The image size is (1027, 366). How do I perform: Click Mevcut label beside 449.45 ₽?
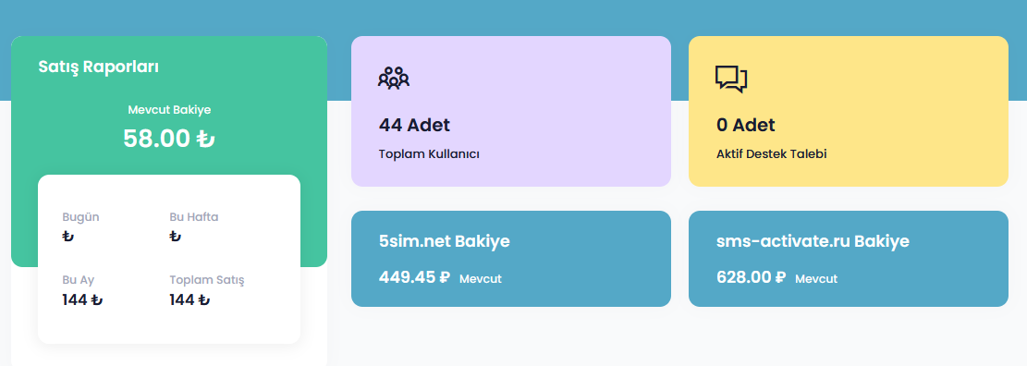[x=480, y=279]
